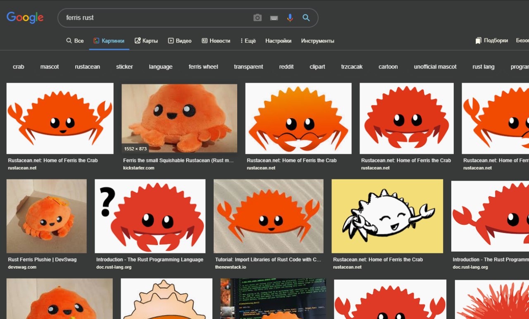
Task: Apply the language filter chip
Action: click(161, 67)
